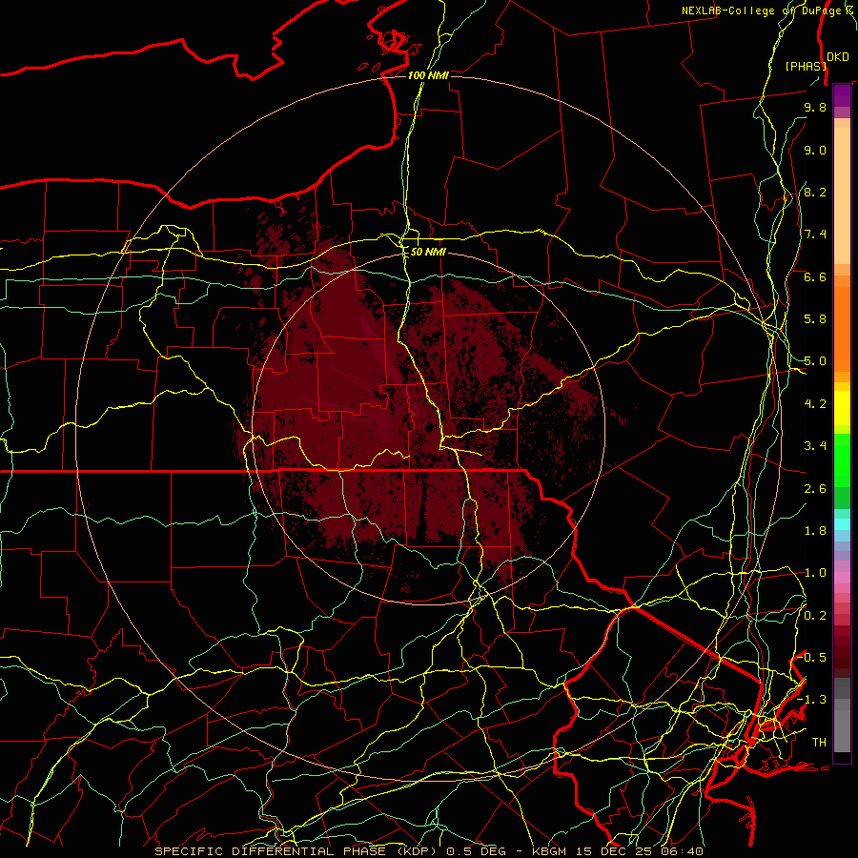
Task: Select the 9.8 value on the color scale
Action: point(815,107)
